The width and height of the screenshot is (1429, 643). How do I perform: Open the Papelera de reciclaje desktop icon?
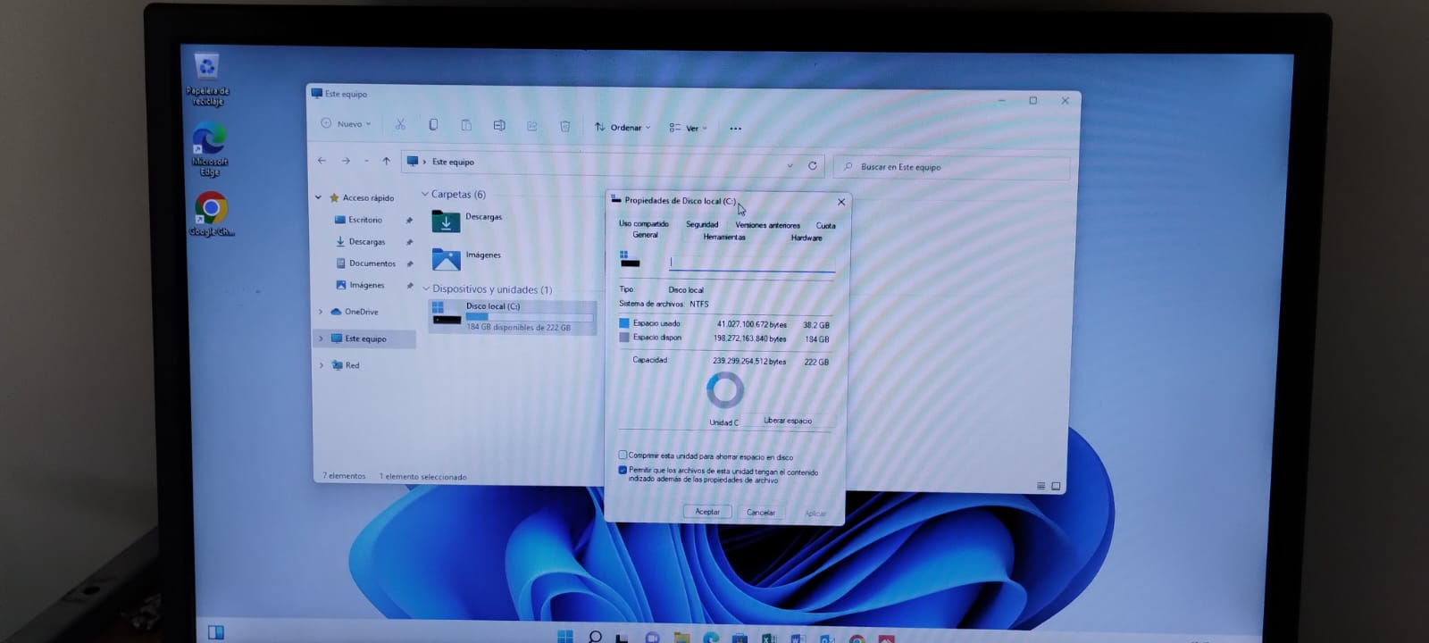coord(207,78)
